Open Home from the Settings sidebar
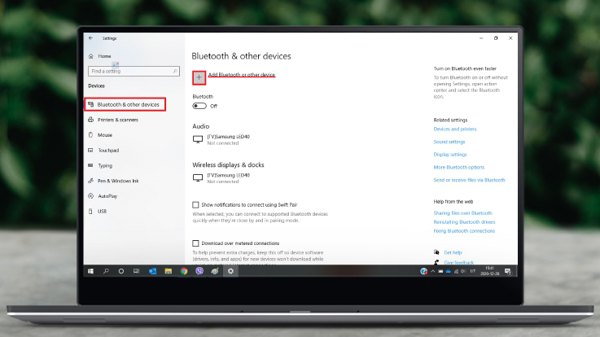 (x=103, y=56)
